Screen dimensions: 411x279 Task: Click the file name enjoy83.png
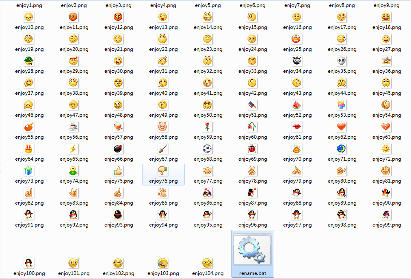[74, 203]
